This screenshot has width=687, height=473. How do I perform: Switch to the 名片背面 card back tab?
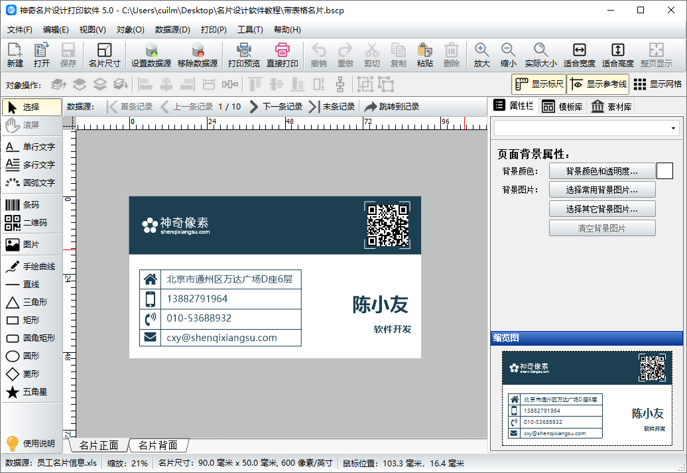pos(158,445)
